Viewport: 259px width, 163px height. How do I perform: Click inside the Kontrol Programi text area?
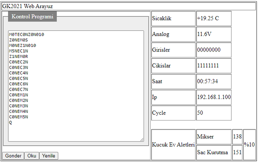click(76, 86)
